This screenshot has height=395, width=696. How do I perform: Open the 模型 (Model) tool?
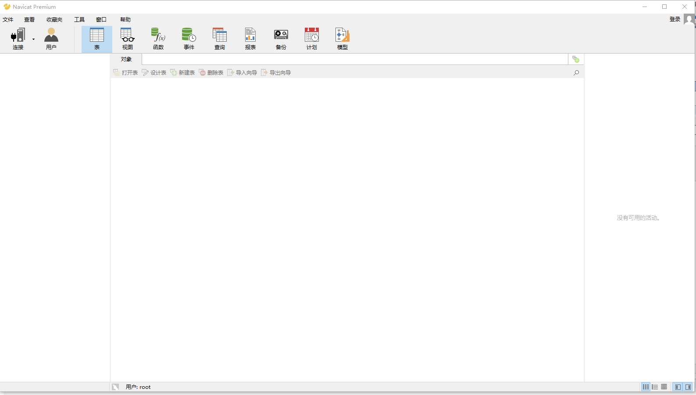343,39
